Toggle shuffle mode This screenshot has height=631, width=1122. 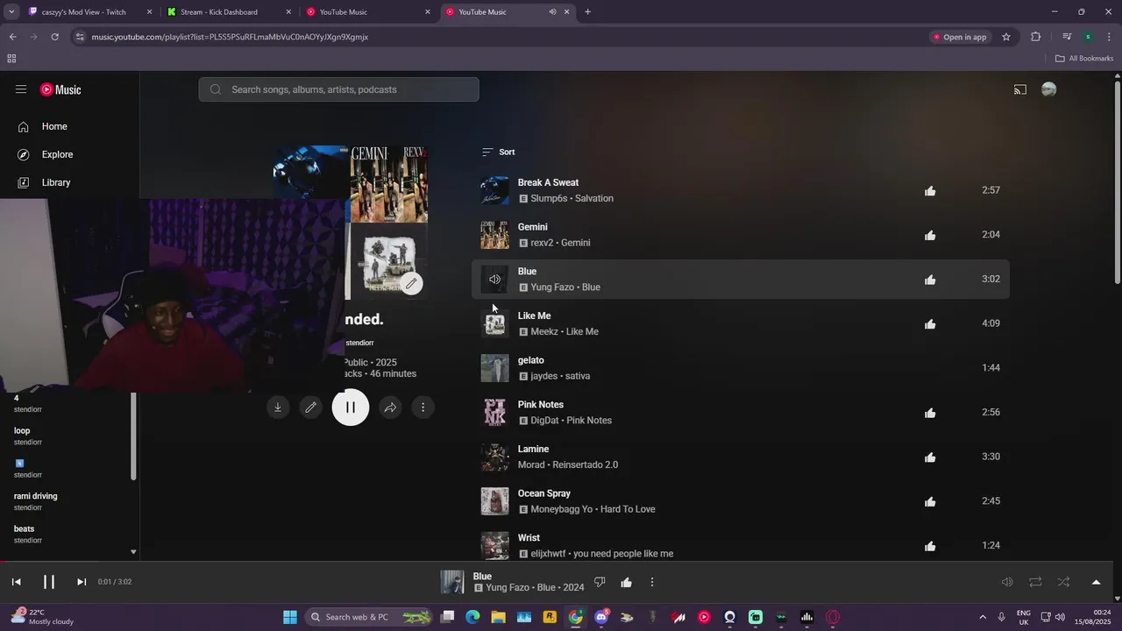click(x=1063, y=582)
